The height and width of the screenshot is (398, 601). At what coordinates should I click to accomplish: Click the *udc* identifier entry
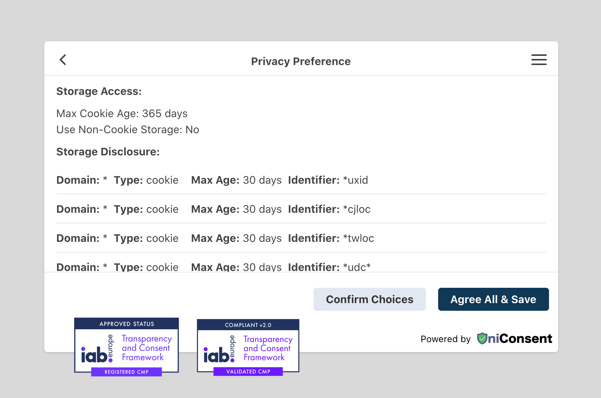[356, 267]
